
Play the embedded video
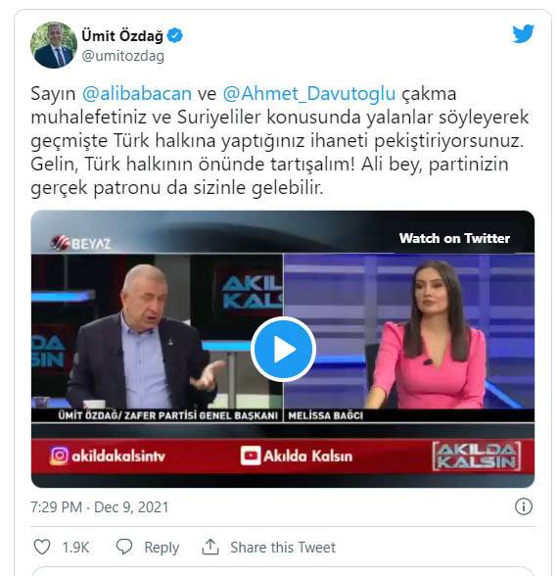[x=283, y=349]
